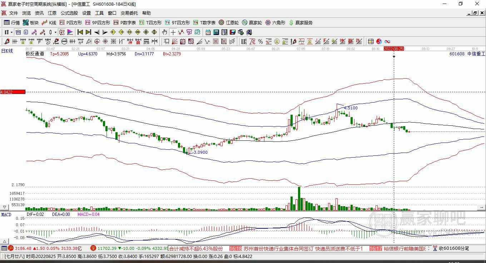The height and width of the screenshot is (263, 486).
Task: Open the 赢家服务 dollar-sign service button
Action: pos(301,23)
